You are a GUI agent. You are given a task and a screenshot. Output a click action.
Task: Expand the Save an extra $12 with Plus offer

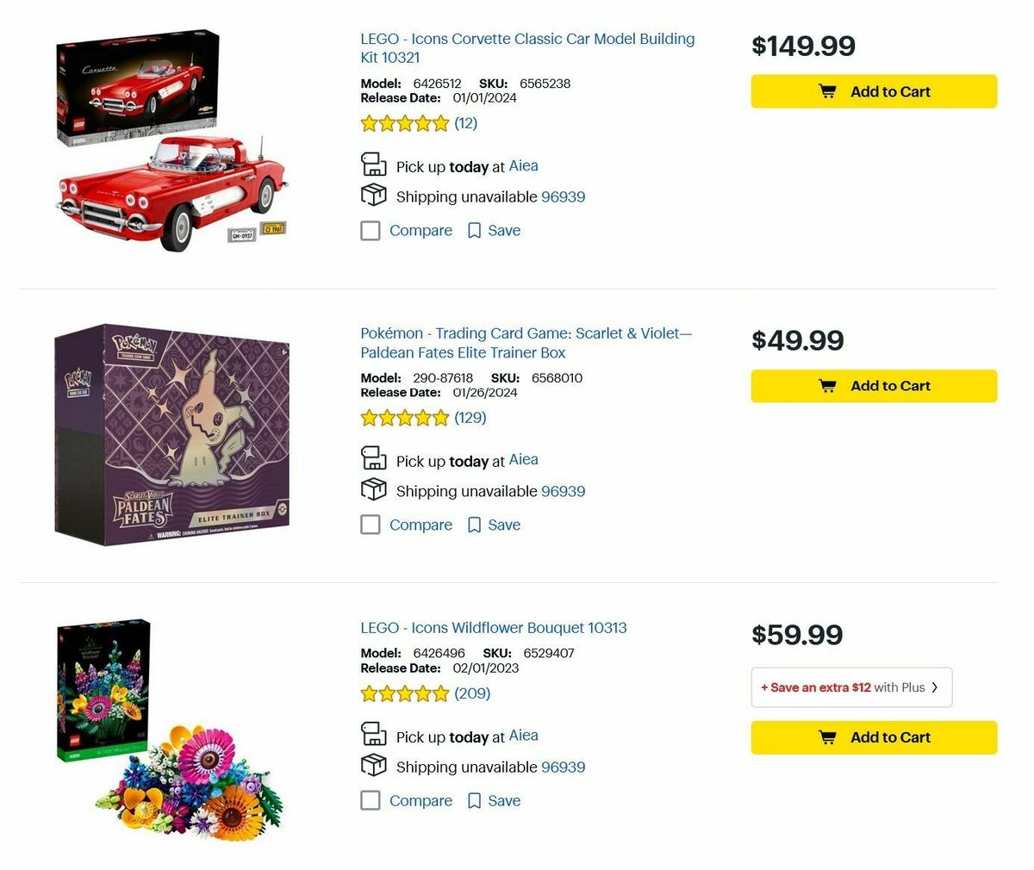(x=850, y=687)
